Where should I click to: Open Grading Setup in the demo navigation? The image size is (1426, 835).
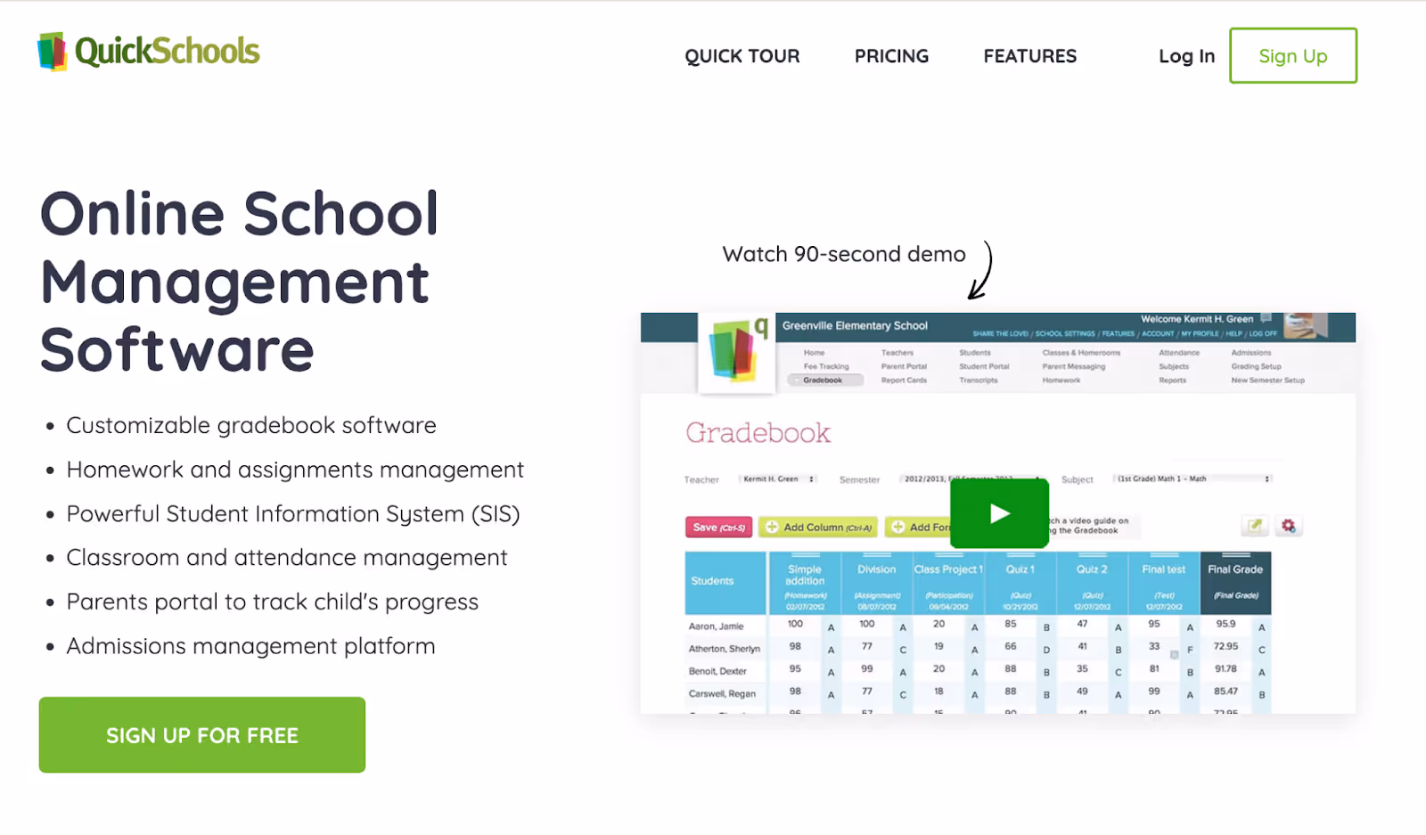coord(1257,366)
